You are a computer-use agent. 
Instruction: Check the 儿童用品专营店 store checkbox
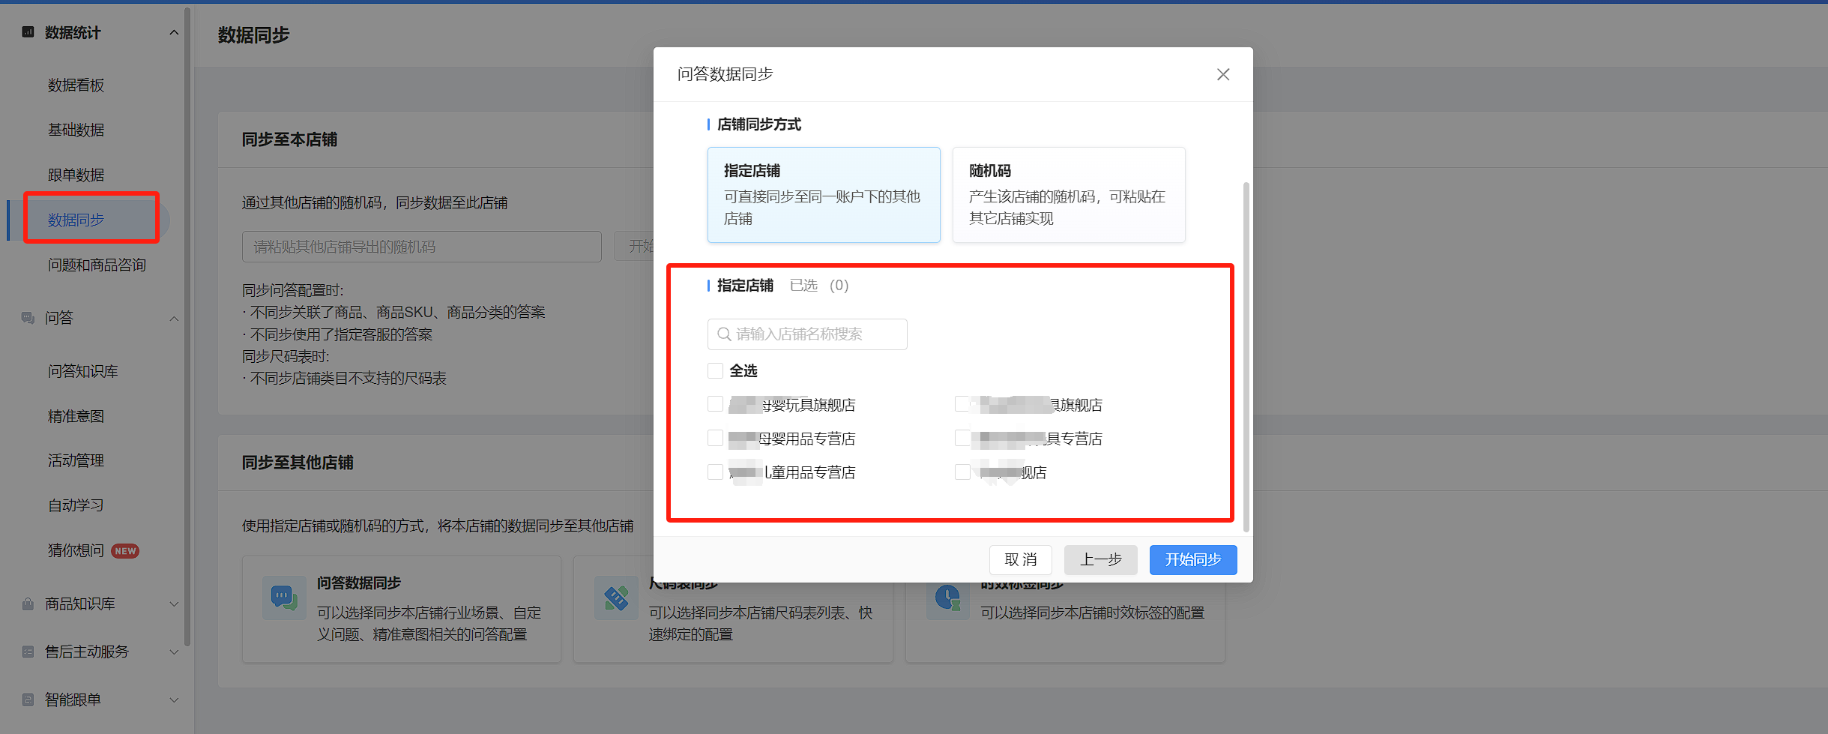[715, 472]
